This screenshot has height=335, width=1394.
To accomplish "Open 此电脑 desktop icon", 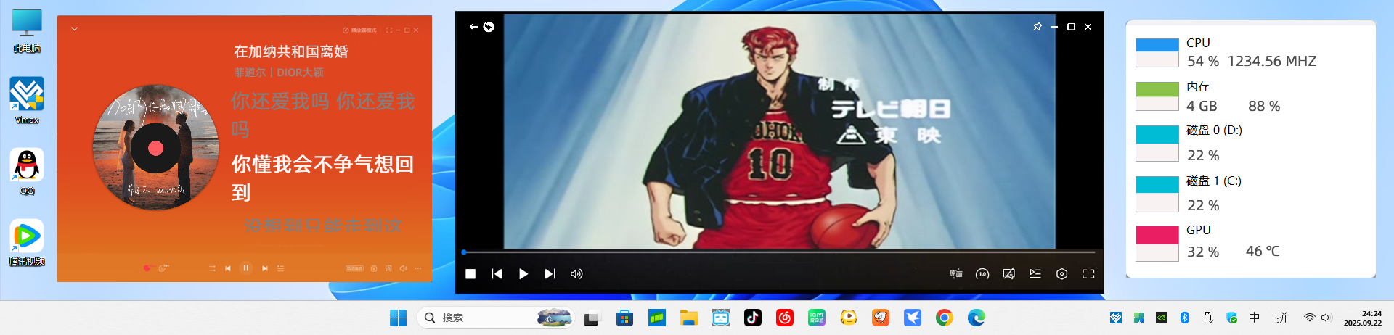I will (x=27, y=30).
